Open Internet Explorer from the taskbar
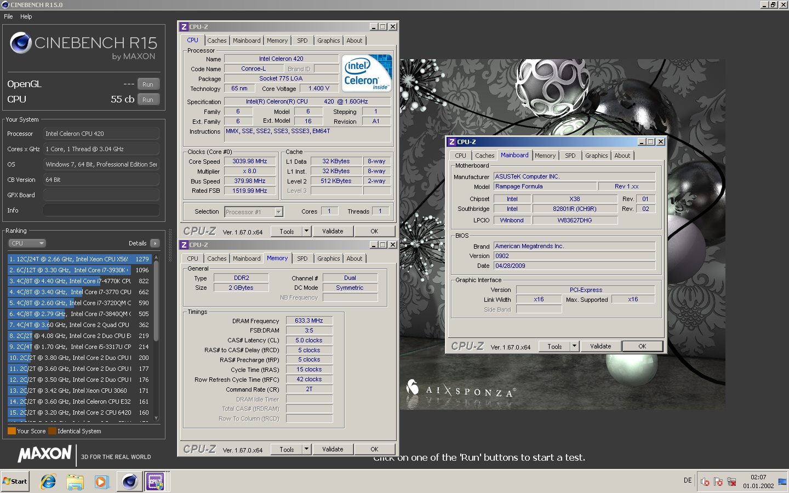The image size is (789, 493). pos(48,481)
